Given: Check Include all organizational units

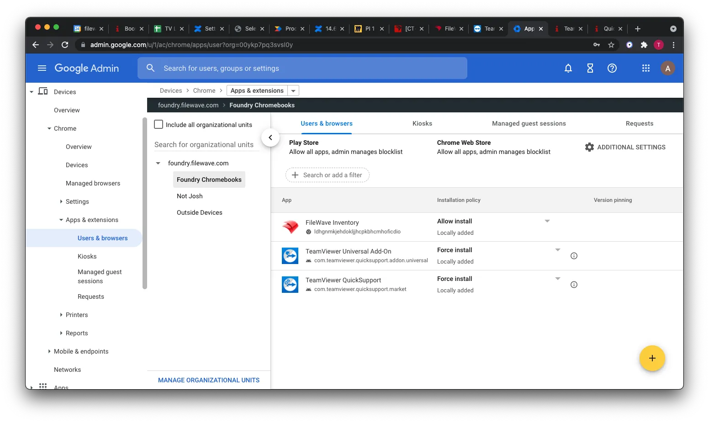Looking at the screenshot, I should coord(158,124).
